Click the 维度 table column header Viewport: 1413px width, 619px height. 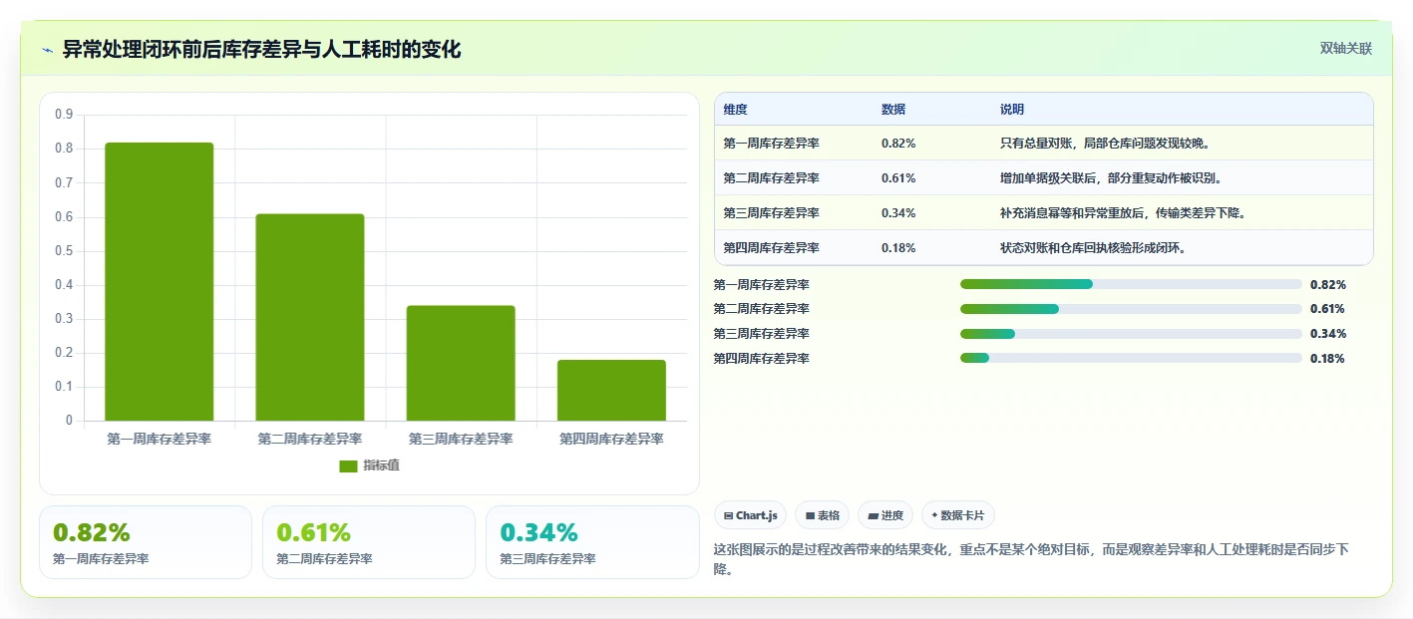pyautogui.click(x=736, y=110)
